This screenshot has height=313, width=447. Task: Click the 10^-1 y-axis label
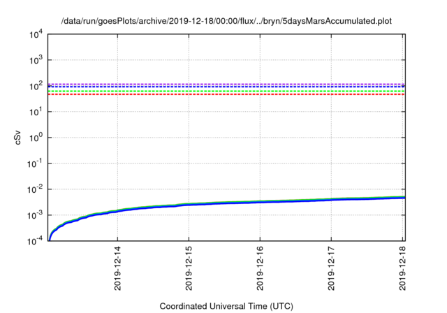[35, 163]
